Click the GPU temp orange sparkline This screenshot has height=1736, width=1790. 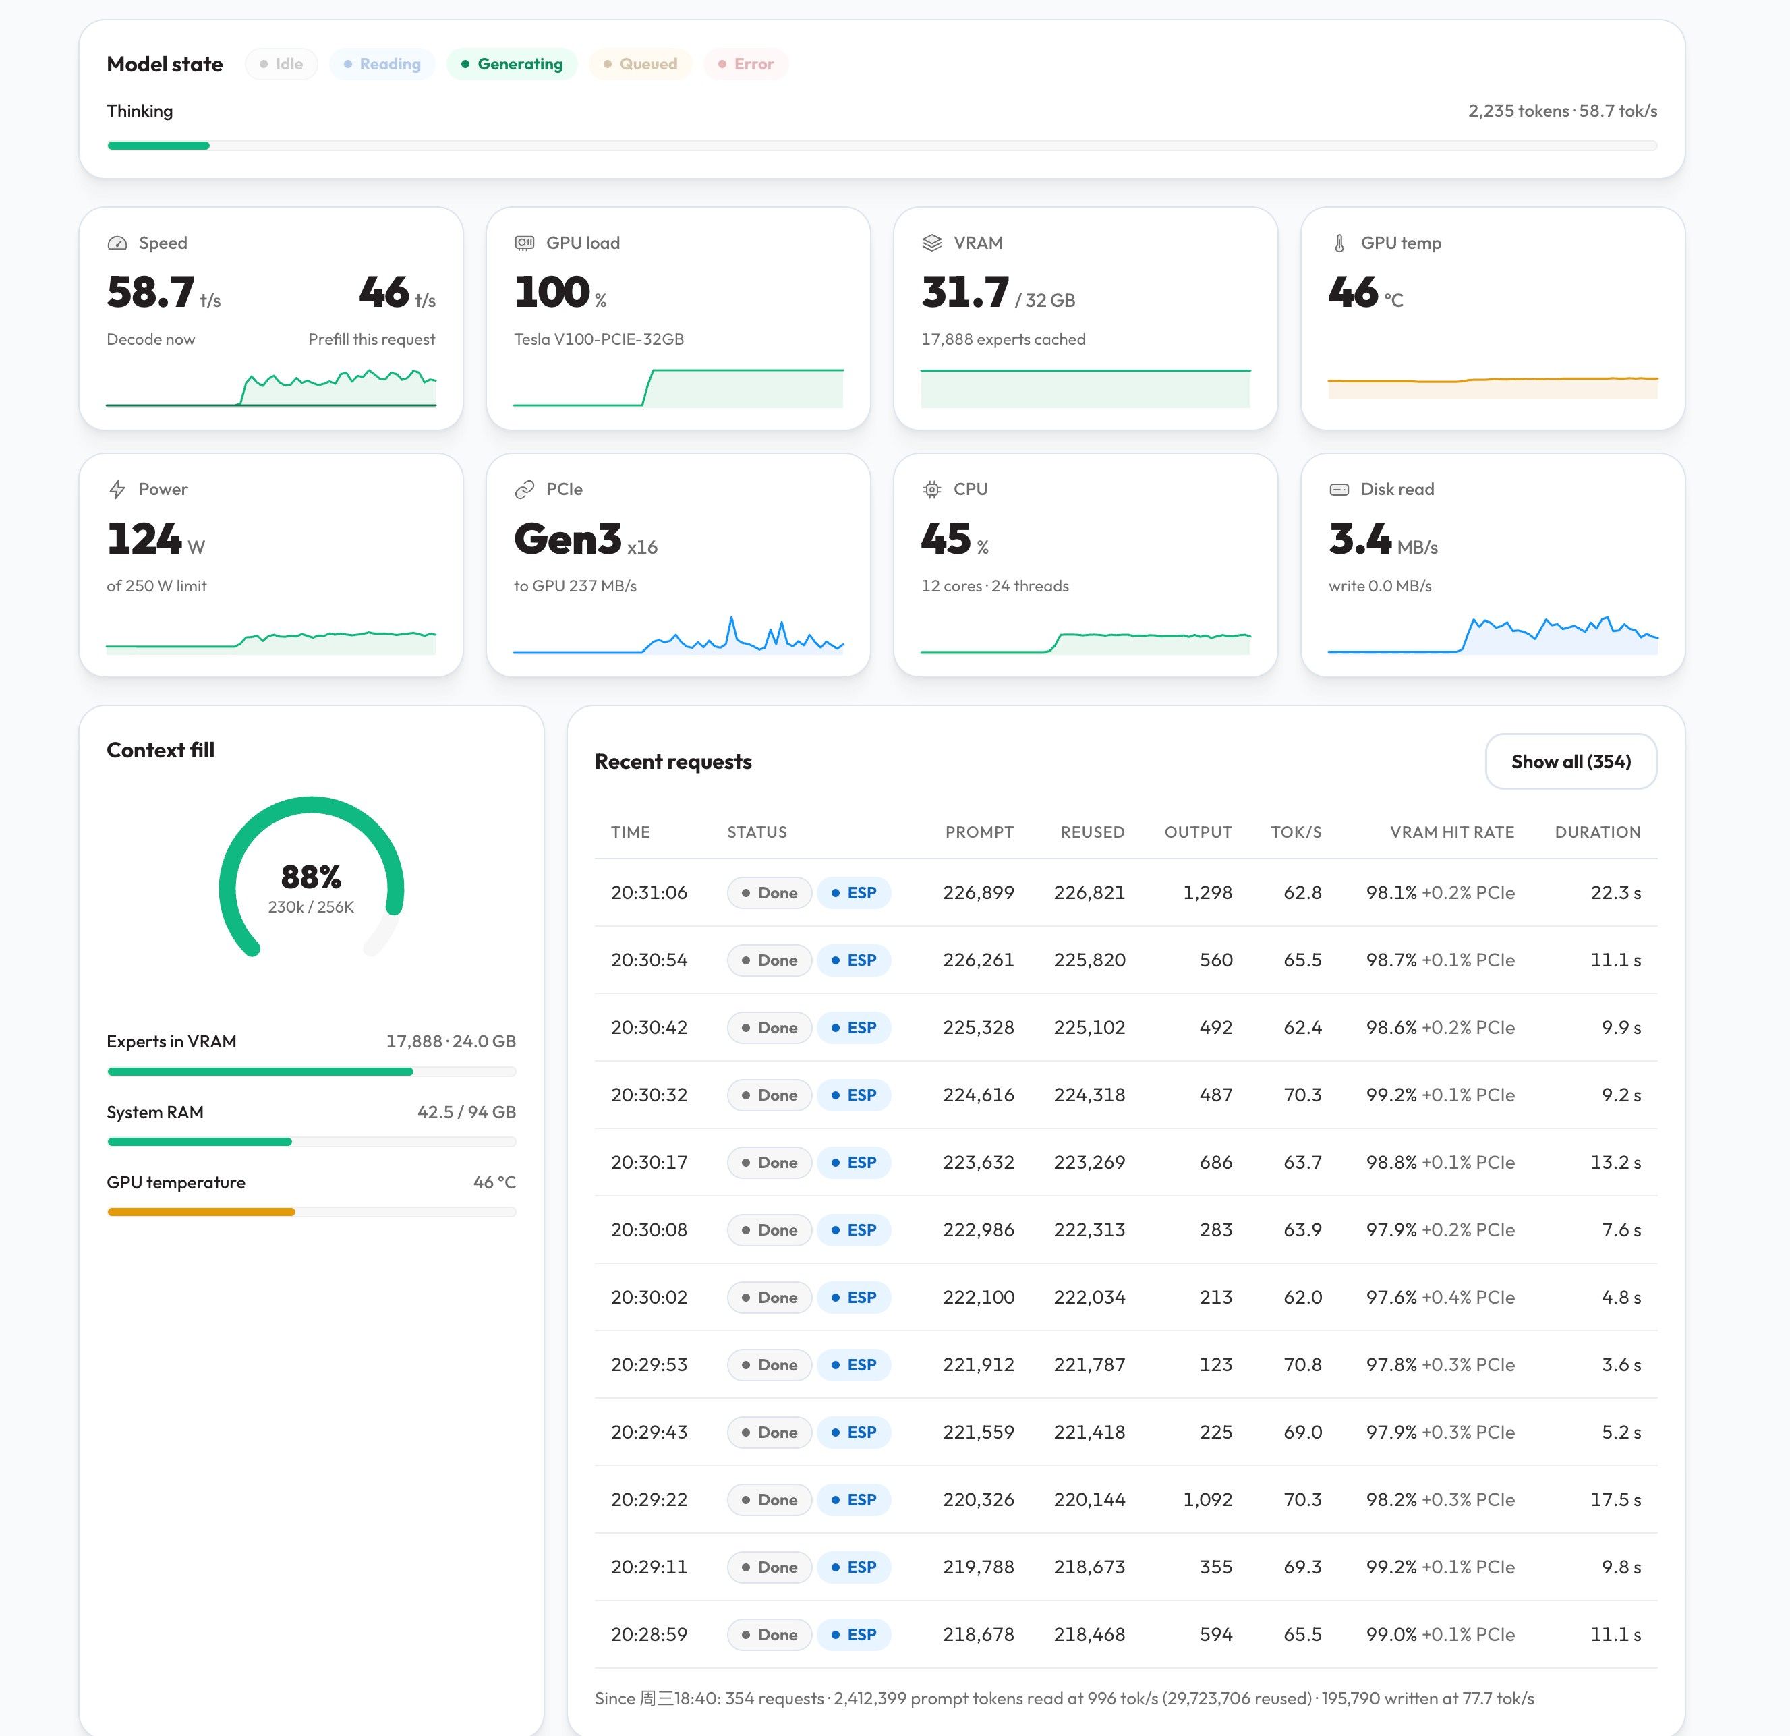tap(1493, 387)
